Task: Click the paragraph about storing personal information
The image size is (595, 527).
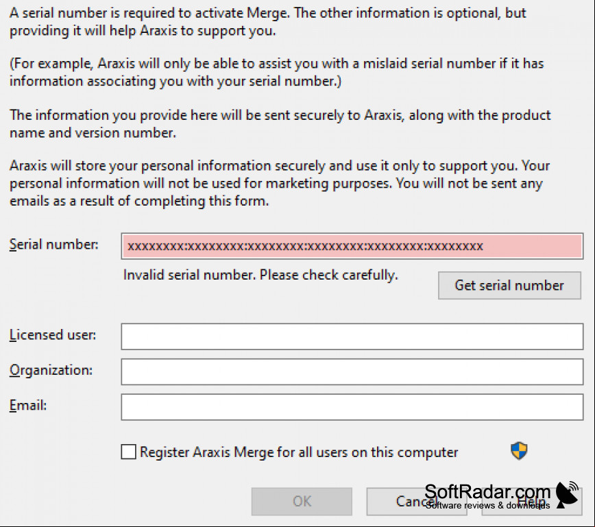Action: [280, 183]
